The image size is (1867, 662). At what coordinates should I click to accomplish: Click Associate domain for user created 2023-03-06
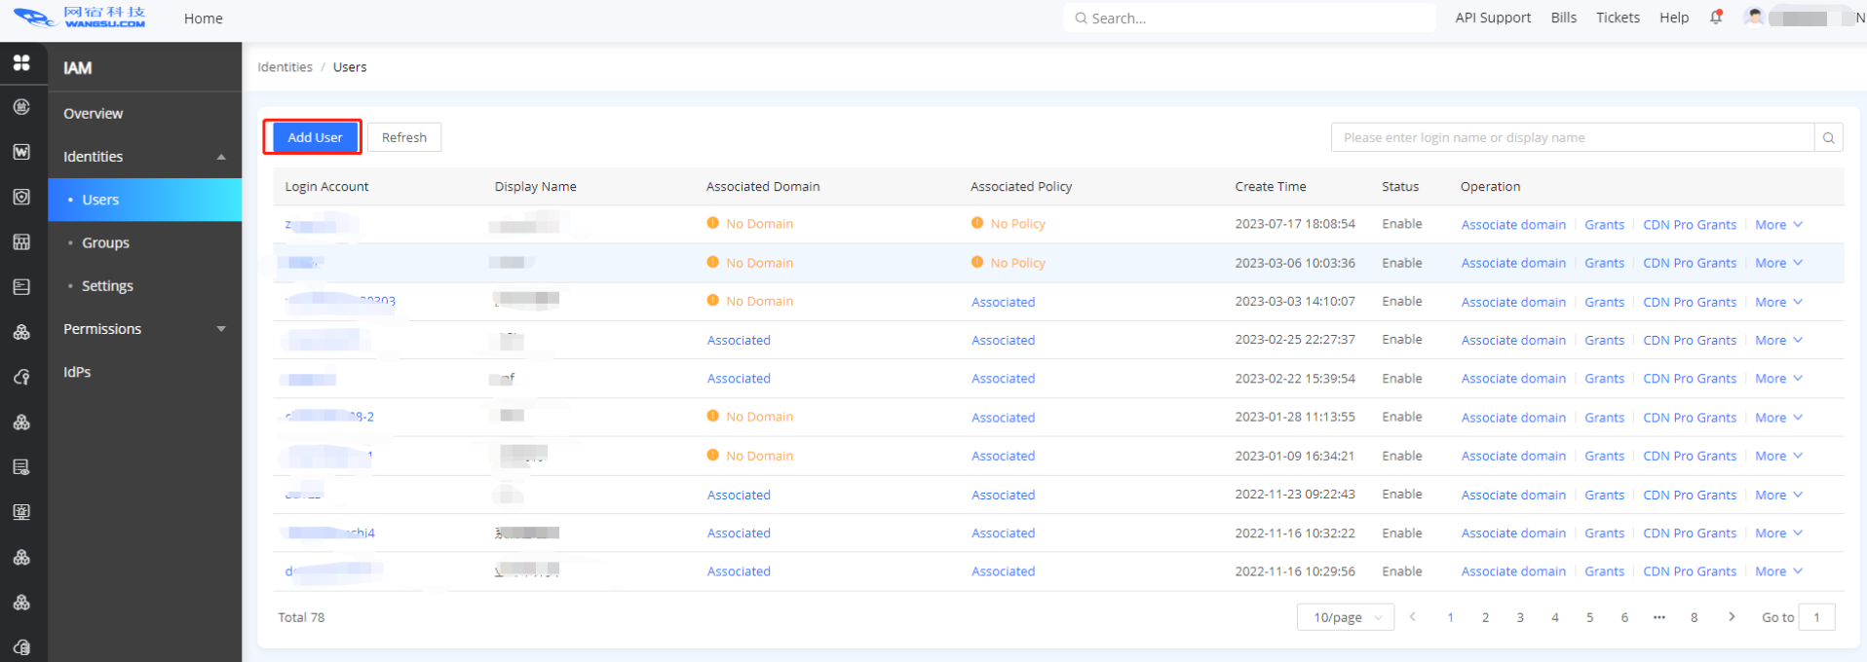point(1512,263)
